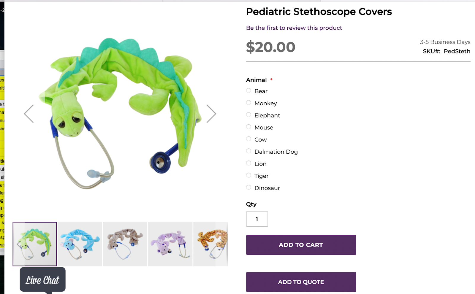475x294 pixels.
Task: Select the Dalmation Dog option
Action: pos(248,151)
